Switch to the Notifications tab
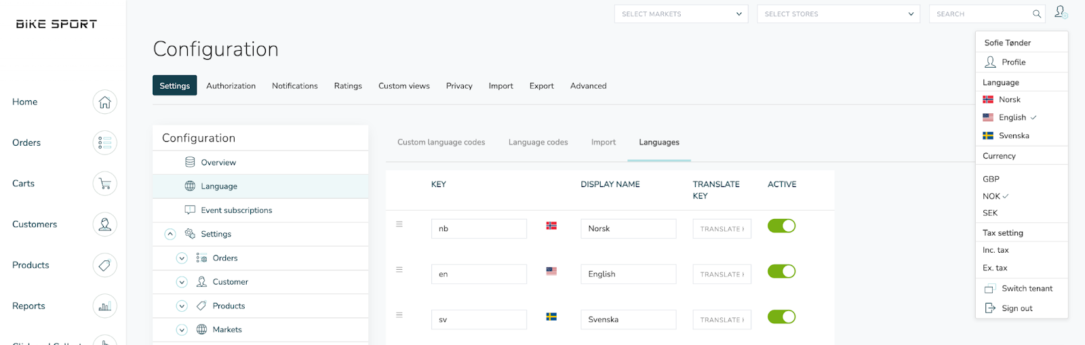The height and width of the screenshot is (345, 1085). click(x=295, y=86)
